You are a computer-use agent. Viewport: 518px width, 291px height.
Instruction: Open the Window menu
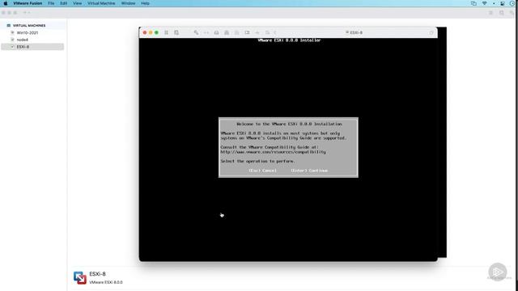click(x=128, y=3)
